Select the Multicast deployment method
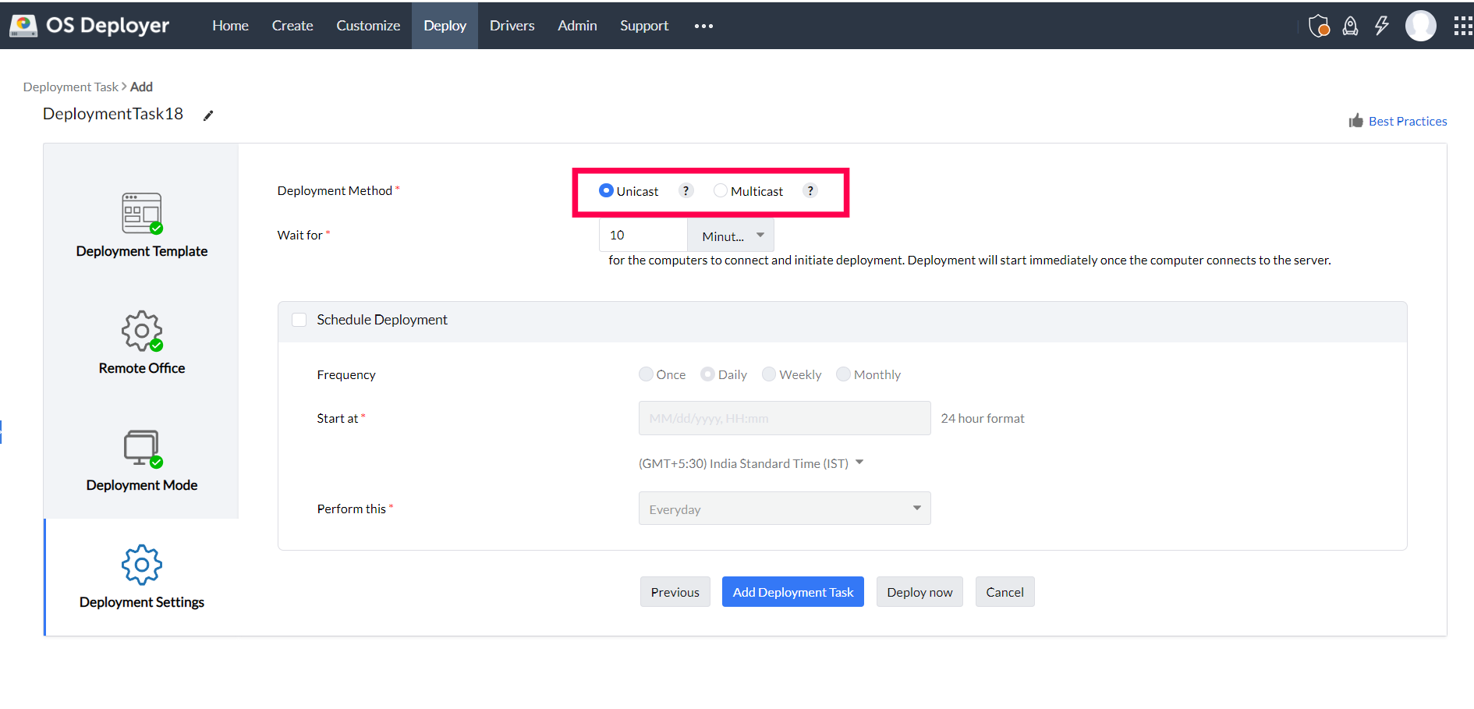The image size is (1474, 709). [721, 190]
